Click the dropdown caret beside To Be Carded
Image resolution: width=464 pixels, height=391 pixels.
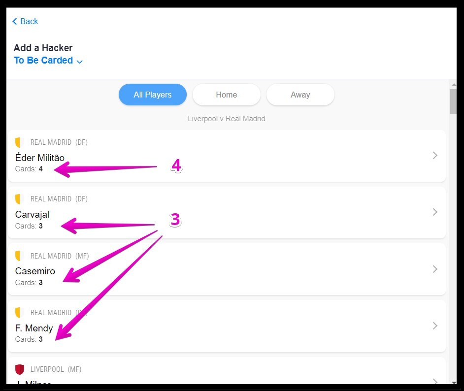[80, 62]
